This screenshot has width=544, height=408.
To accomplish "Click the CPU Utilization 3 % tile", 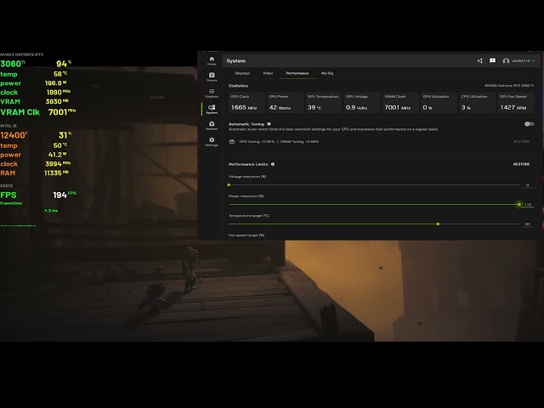I will (x=478, y=103).
